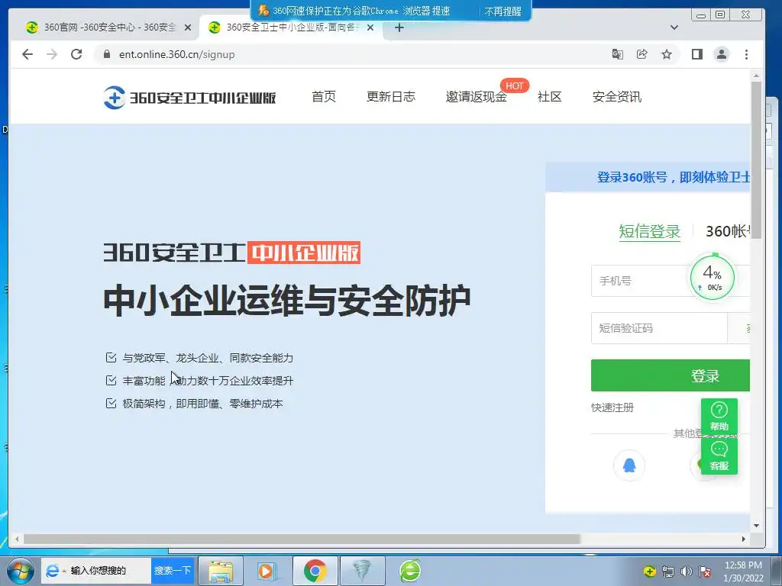Click the green 登录 button
The image size is (782, 586).
(x=671, y=375)
